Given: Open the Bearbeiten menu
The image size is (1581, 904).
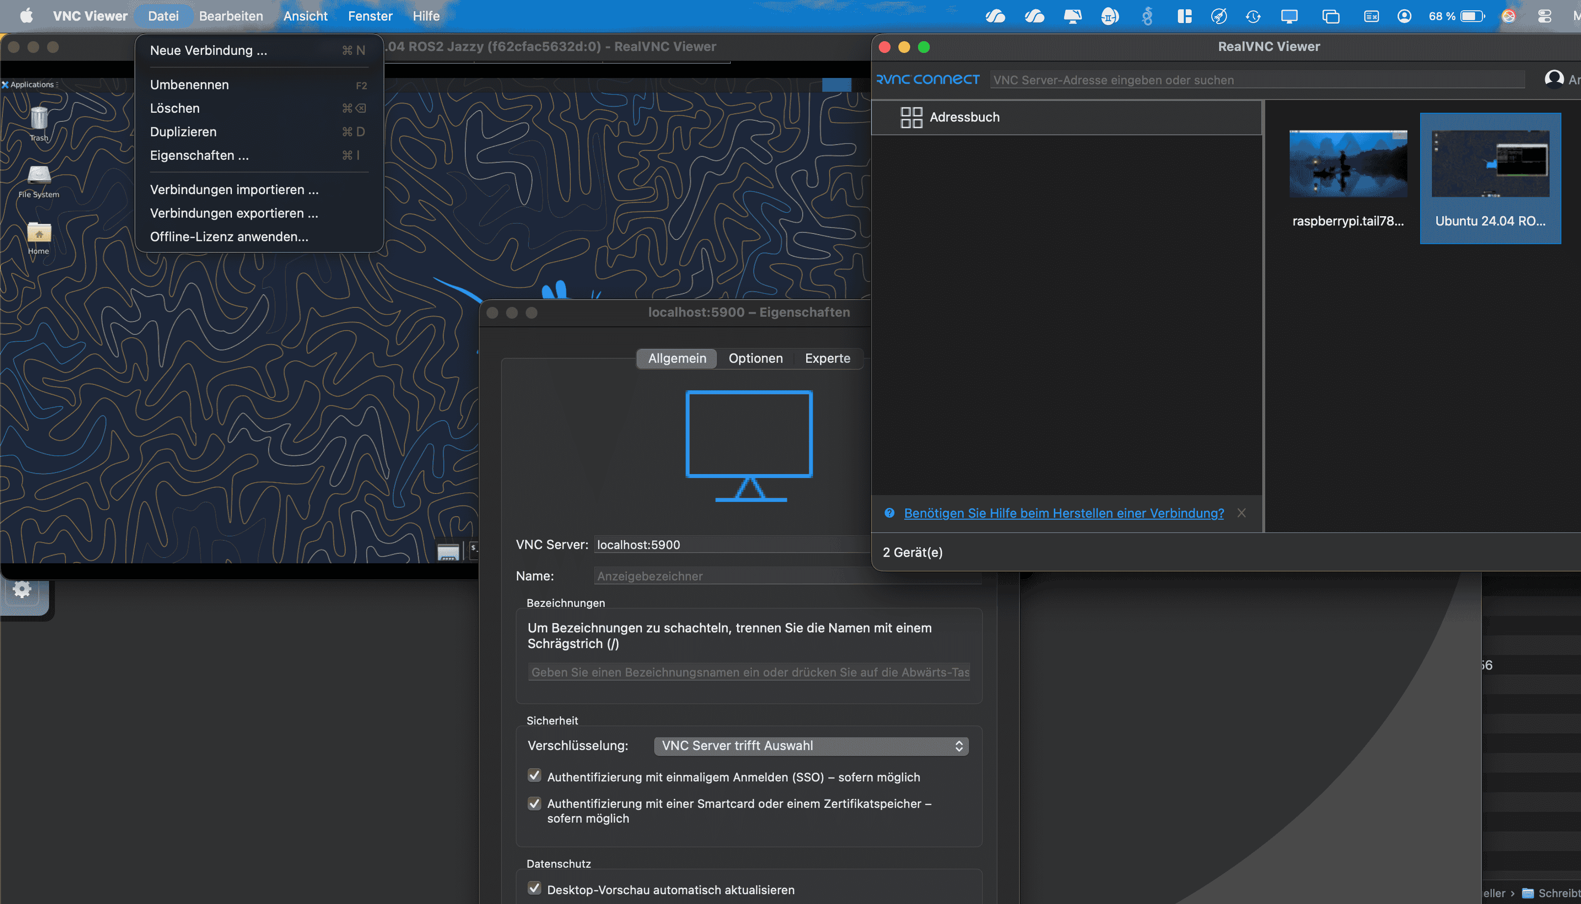Looking at the screenshot, I should coord(231,16).
